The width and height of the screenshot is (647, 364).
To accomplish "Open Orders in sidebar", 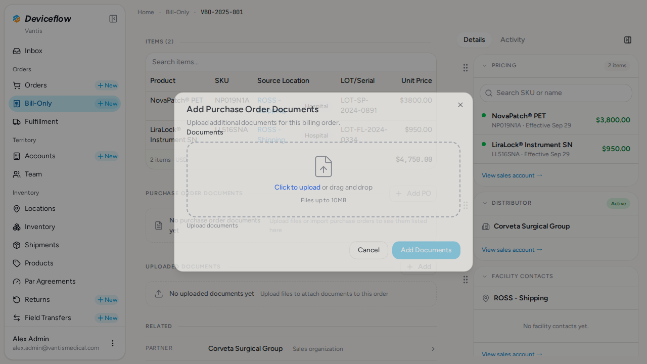I will 35,85.
